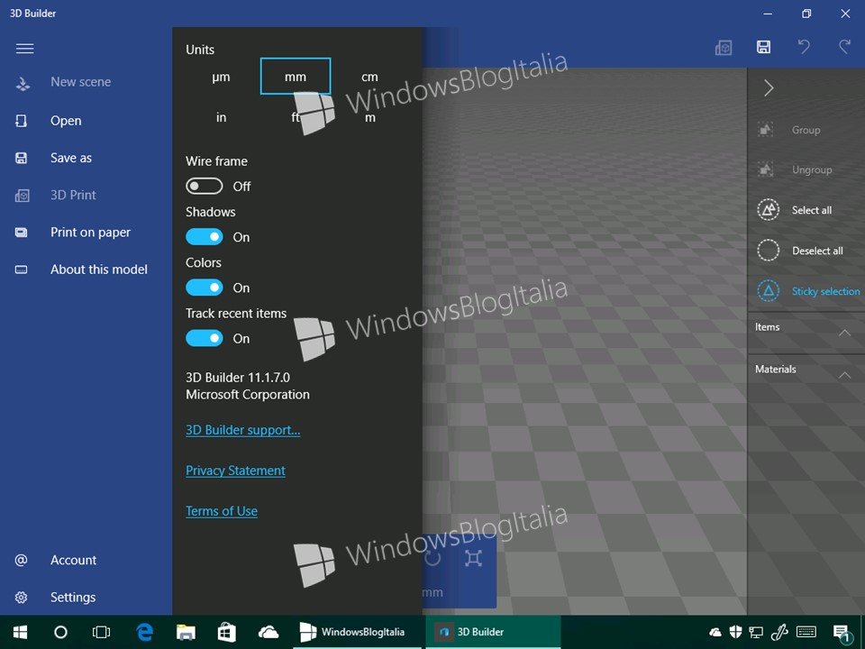Collapse the Items section chevron

pyautogui.click(x=844, y=333)
